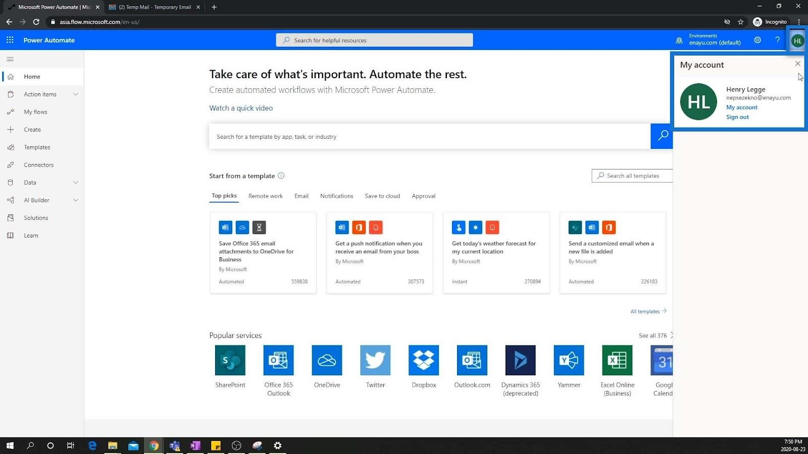Click the info icon beside Start from a template
Image resolution: width=808 pixels, height=454 pixels.
[x=281, y=176]
